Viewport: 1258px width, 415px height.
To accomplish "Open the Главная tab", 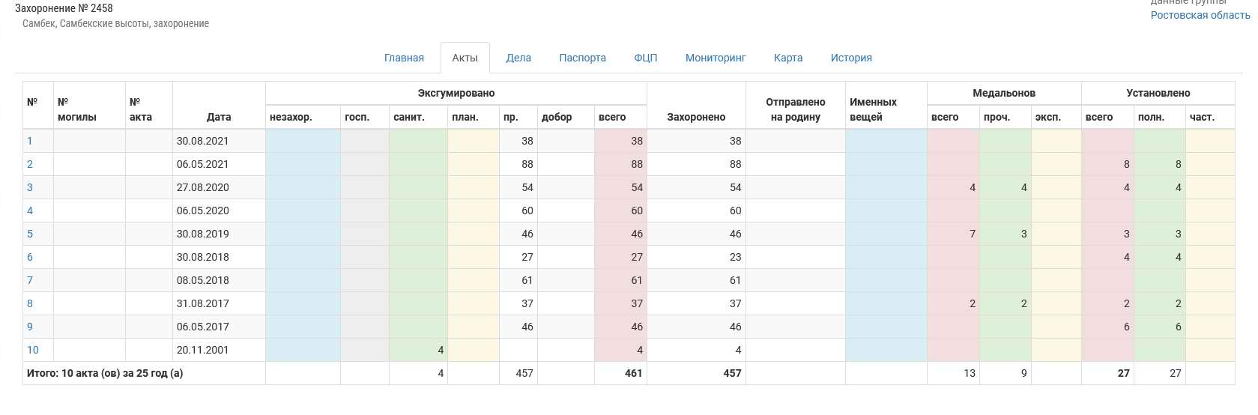I will point(404,58).
